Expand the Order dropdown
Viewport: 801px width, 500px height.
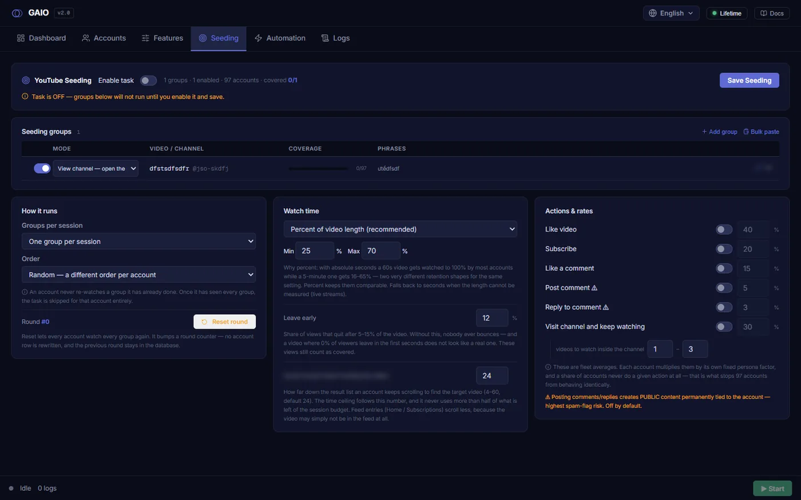point(138,275)
